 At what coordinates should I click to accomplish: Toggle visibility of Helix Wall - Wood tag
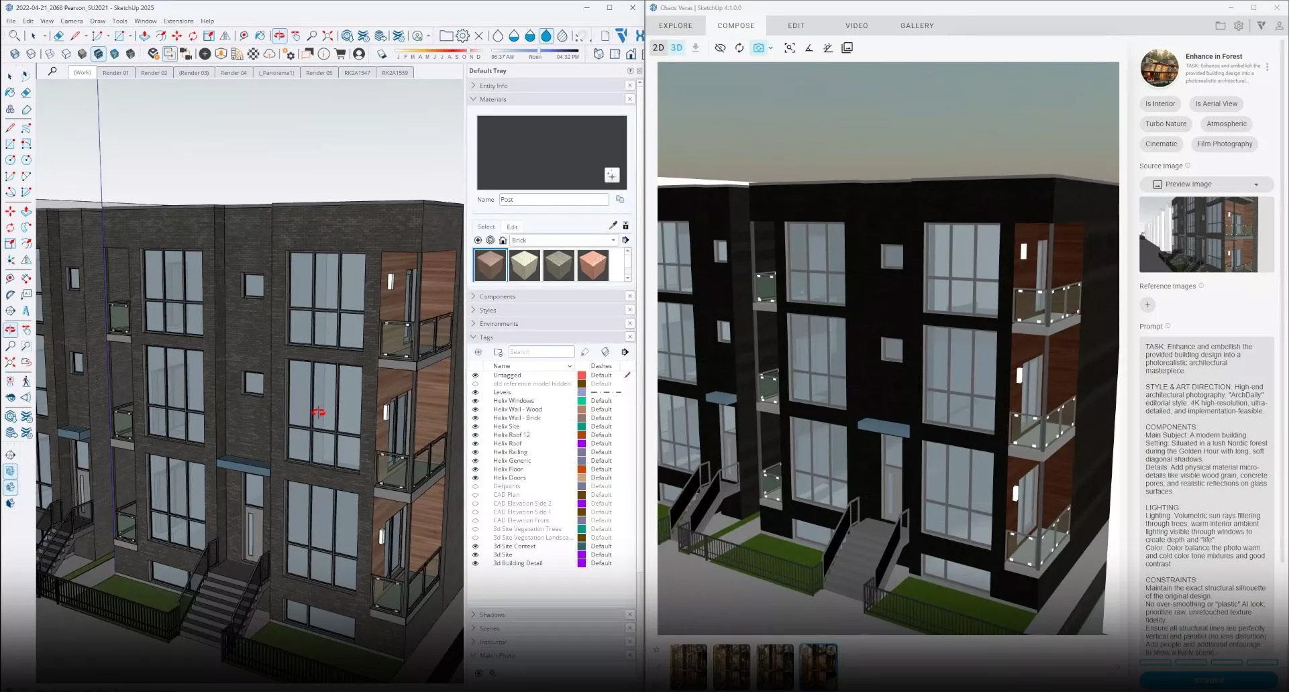[x=476, y=410]
